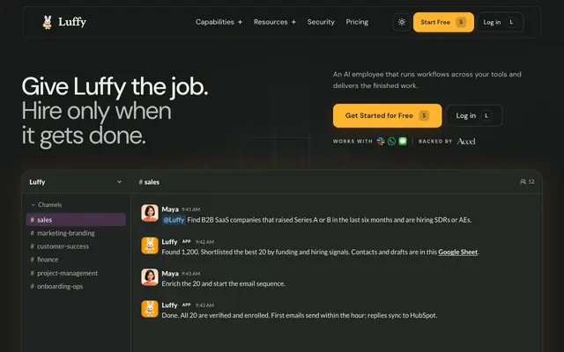Open the Pricing page
Screen dimensions: 564x352
pos(357,22)
